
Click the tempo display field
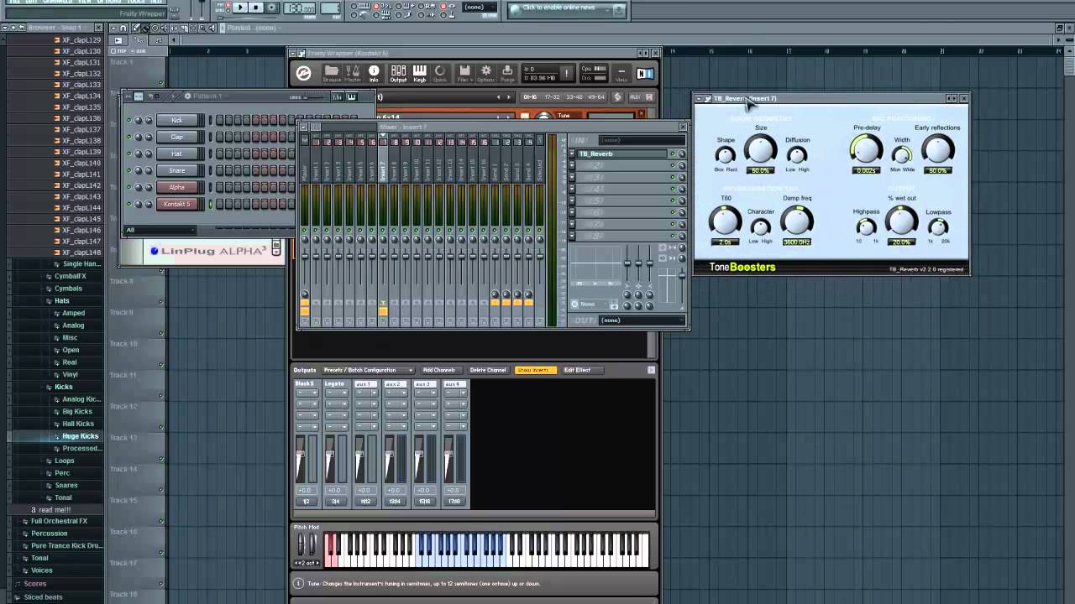click(x=299, y=8)
